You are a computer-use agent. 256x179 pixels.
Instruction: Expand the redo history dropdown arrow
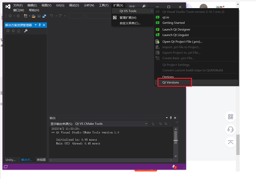[x=65, y=16]
